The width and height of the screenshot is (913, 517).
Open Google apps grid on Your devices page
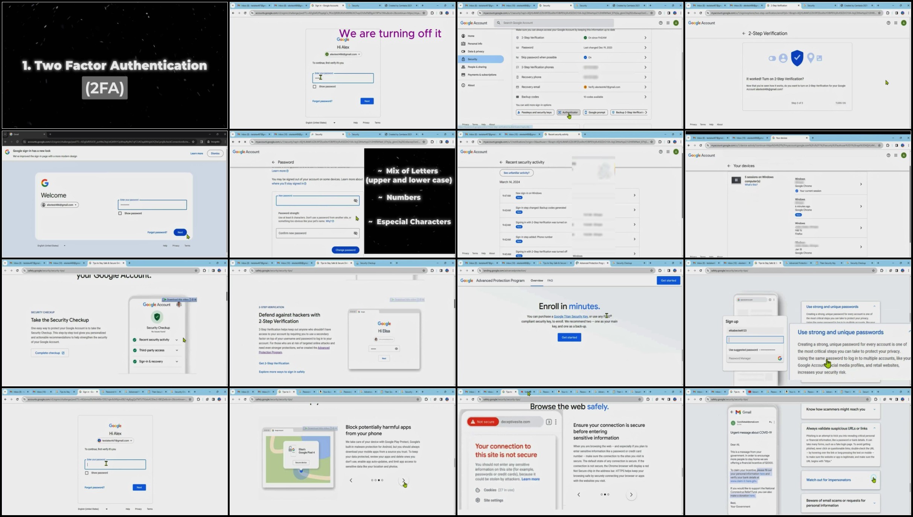[896, 155]
